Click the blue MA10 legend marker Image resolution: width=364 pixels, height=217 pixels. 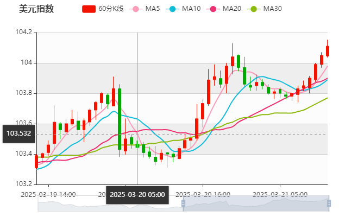(173, 9)
